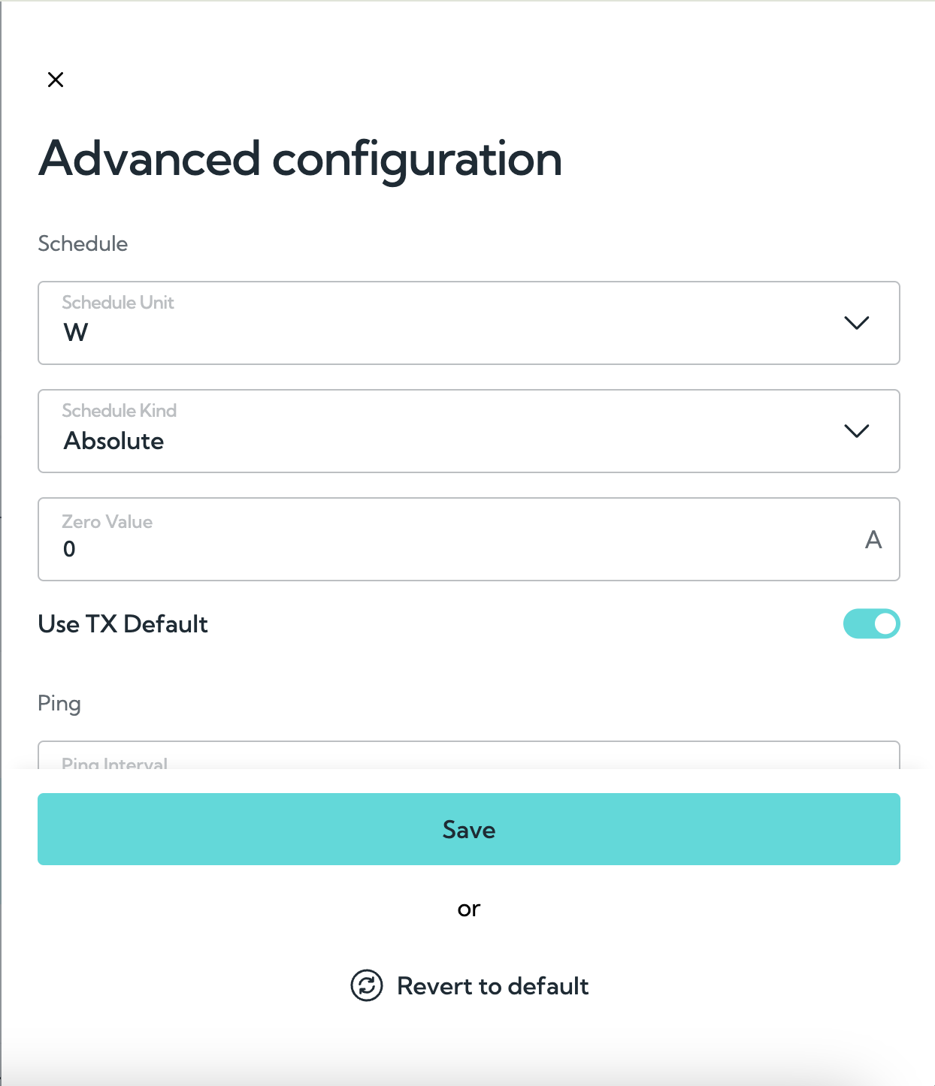Open the Schedule Kind field showing Absolute
This screenshot has height=1086, width=935.
(x=469, y=431)
